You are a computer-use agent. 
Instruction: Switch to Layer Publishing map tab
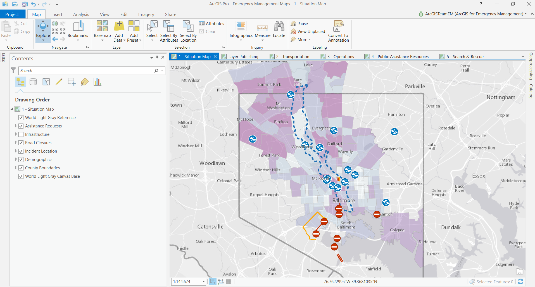(240, 56)
